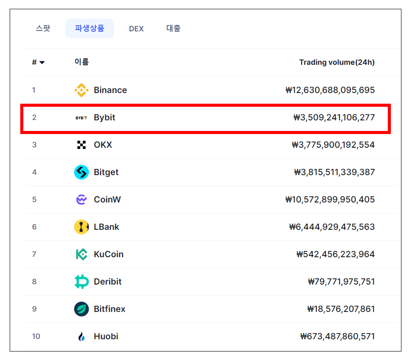The image size is (412, 359).
Task: Click rank number 7 in KuCoin row
Action: 34,254
